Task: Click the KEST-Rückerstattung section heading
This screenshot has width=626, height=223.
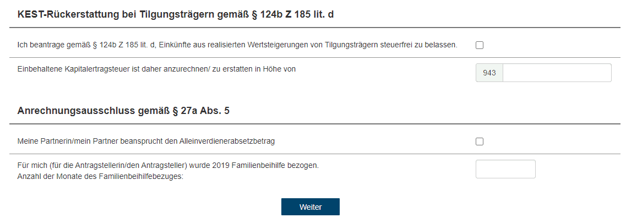Action: [x=176, y=14]
